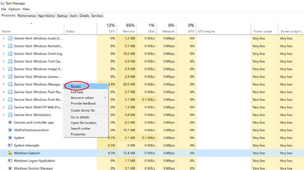The width and height of the screenshot is (304, 170).
Task: Click Service Host: Windows Push No... 5.1 MB row name
Action: pyautogui.click(x=38, y=99)
